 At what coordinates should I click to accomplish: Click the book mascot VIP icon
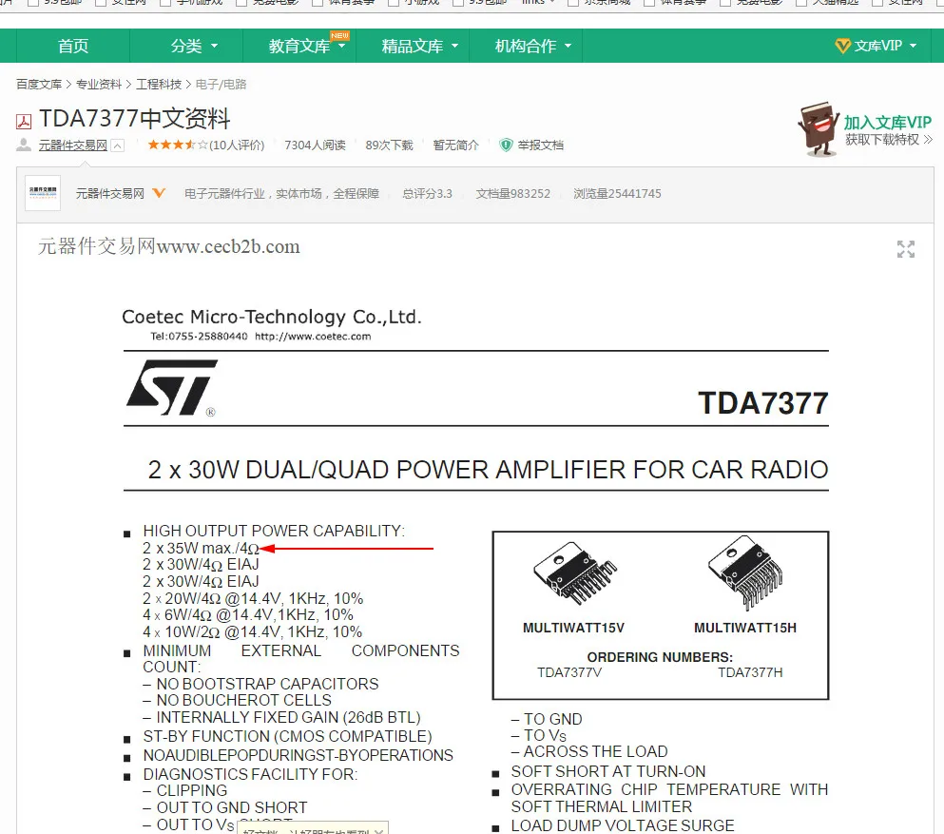click(x=819, y=129)
